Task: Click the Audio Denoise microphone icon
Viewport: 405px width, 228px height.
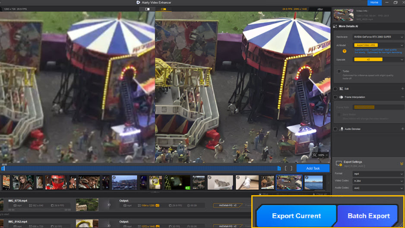Action: (x=342, y=129)
